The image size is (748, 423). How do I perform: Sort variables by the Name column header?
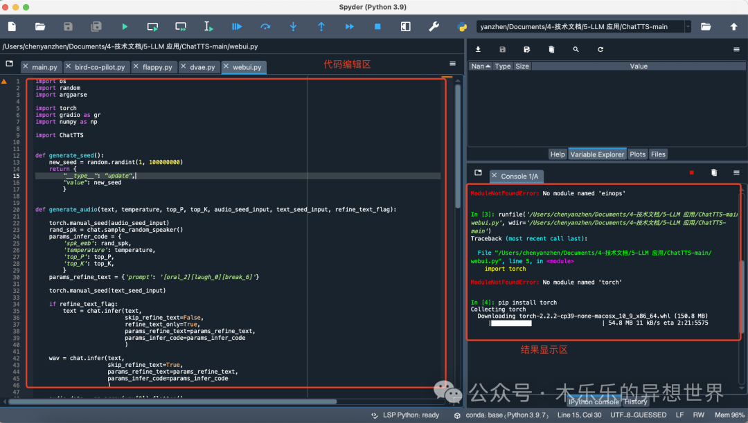[479, 66]
